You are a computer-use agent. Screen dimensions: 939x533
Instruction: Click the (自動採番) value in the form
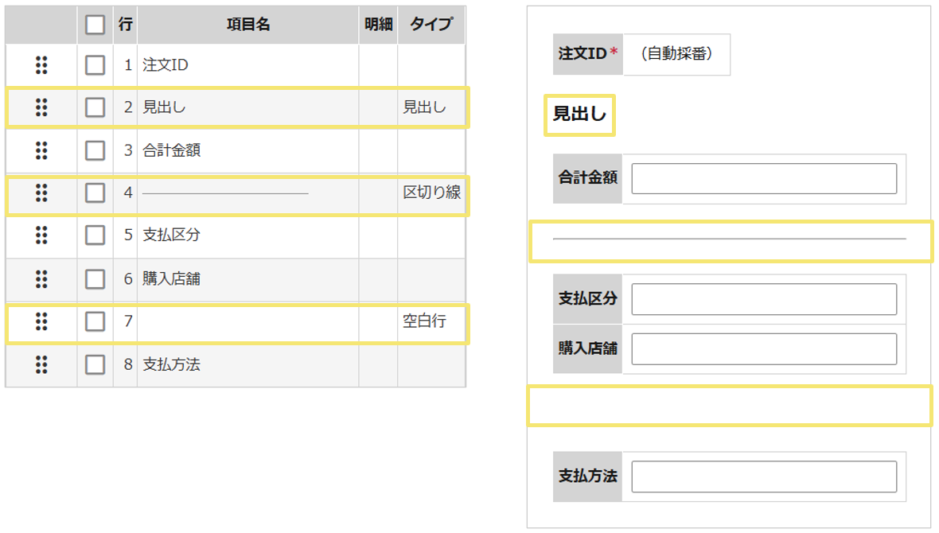point(676,54)
